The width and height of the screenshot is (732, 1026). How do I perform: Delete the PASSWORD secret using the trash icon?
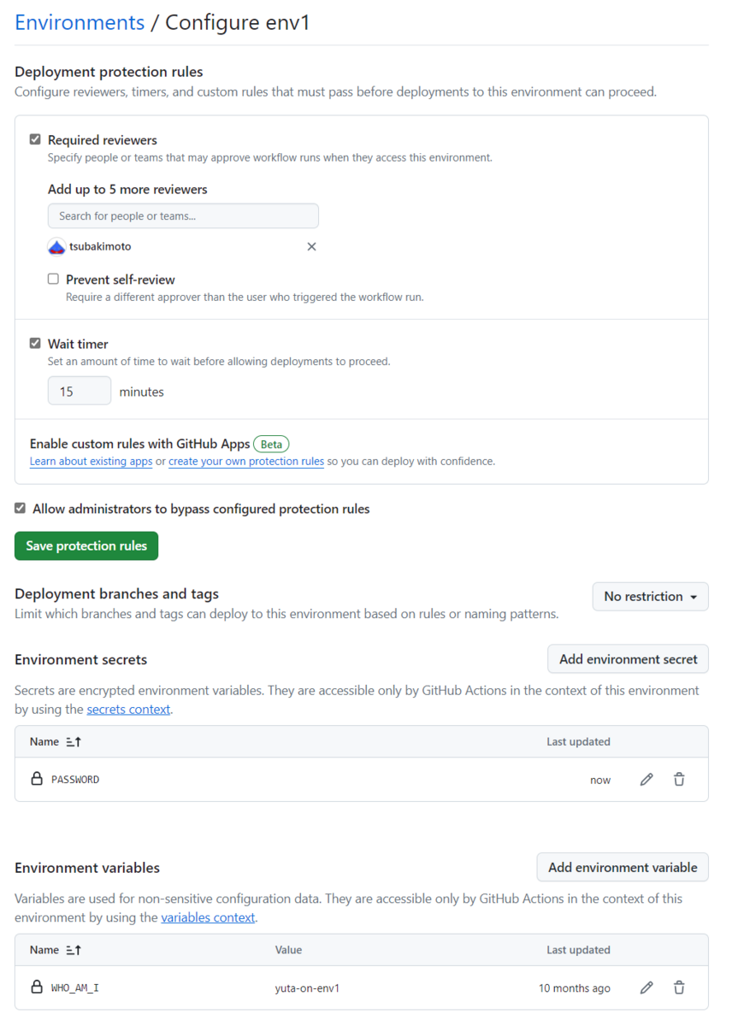pyautogui.click(x=678, y=779)
